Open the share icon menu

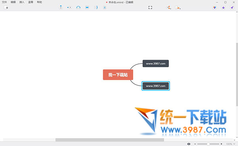point(169,7)
